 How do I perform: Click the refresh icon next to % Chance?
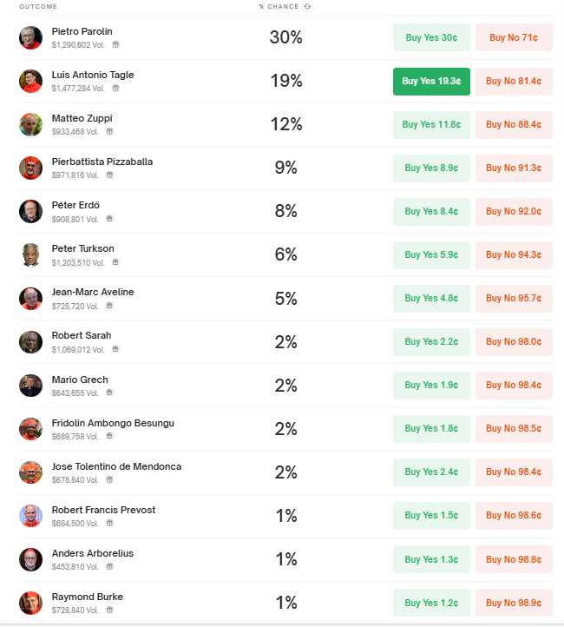point(307,6)
